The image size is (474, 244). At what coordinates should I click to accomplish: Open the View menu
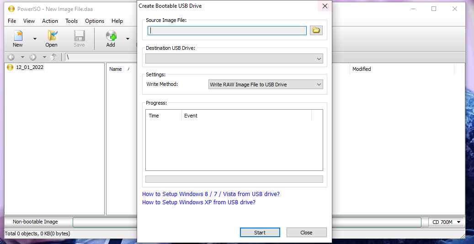29,21
